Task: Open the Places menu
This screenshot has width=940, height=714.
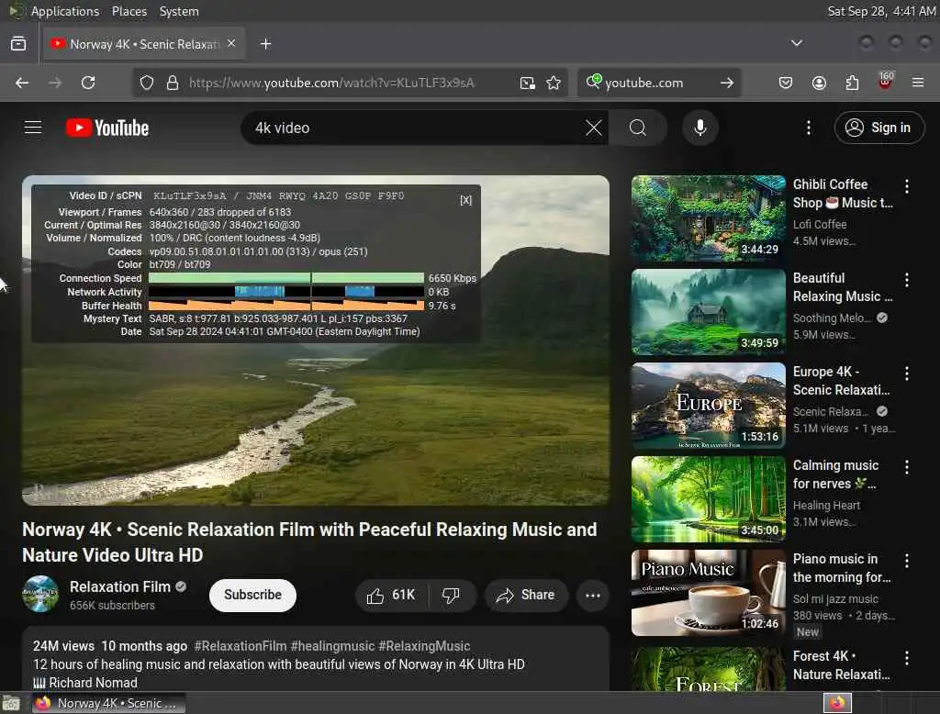Action: pyautogui.click(x=129, y=11)
